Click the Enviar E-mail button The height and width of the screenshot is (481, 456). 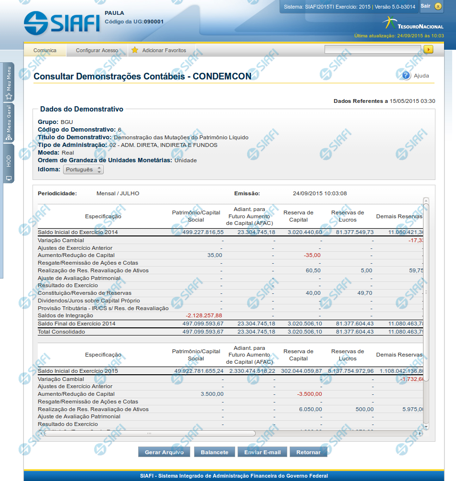coord(262,452)
